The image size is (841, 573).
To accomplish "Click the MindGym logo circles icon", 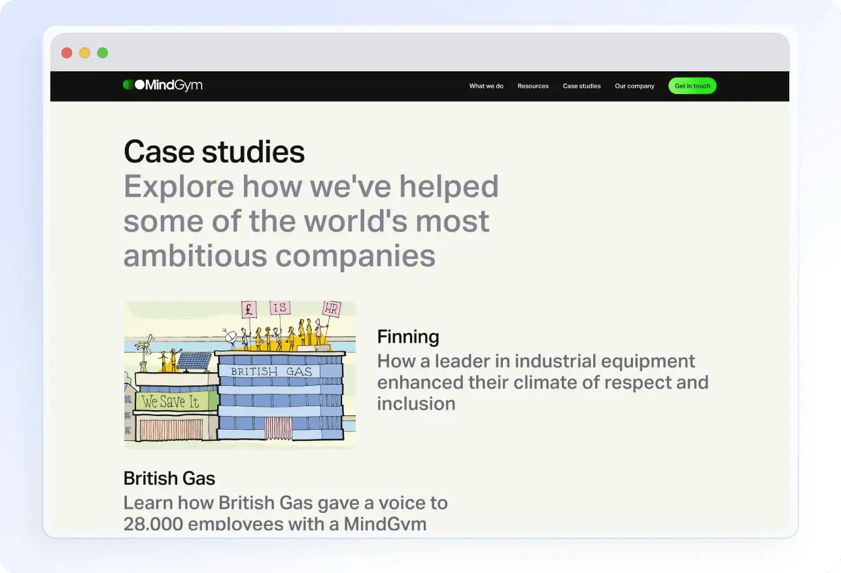I will tap(133, 85).
